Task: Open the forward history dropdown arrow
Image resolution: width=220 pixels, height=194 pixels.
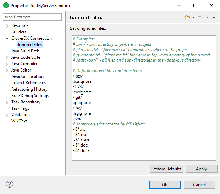Action: [x=207, y=17]
